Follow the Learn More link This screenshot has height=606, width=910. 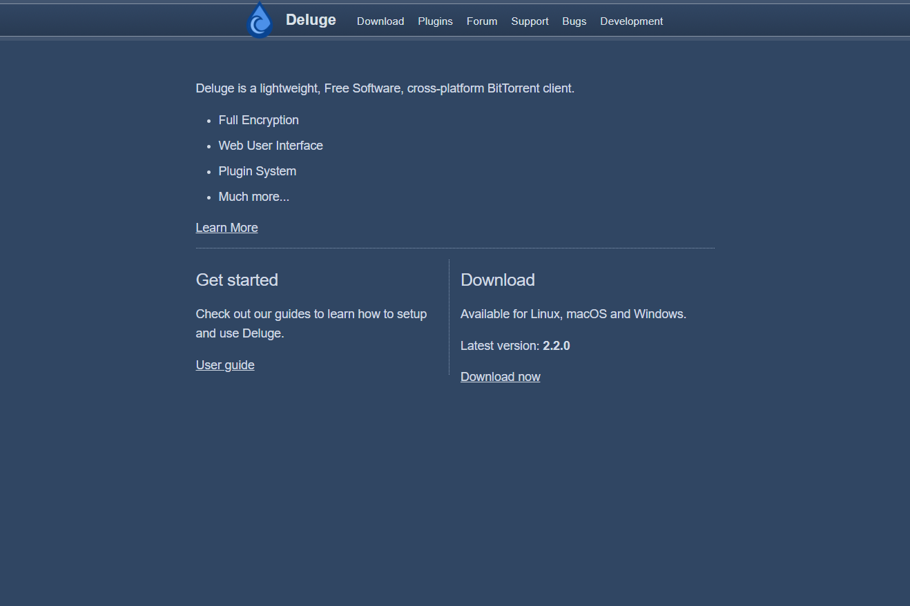[227, 228]
